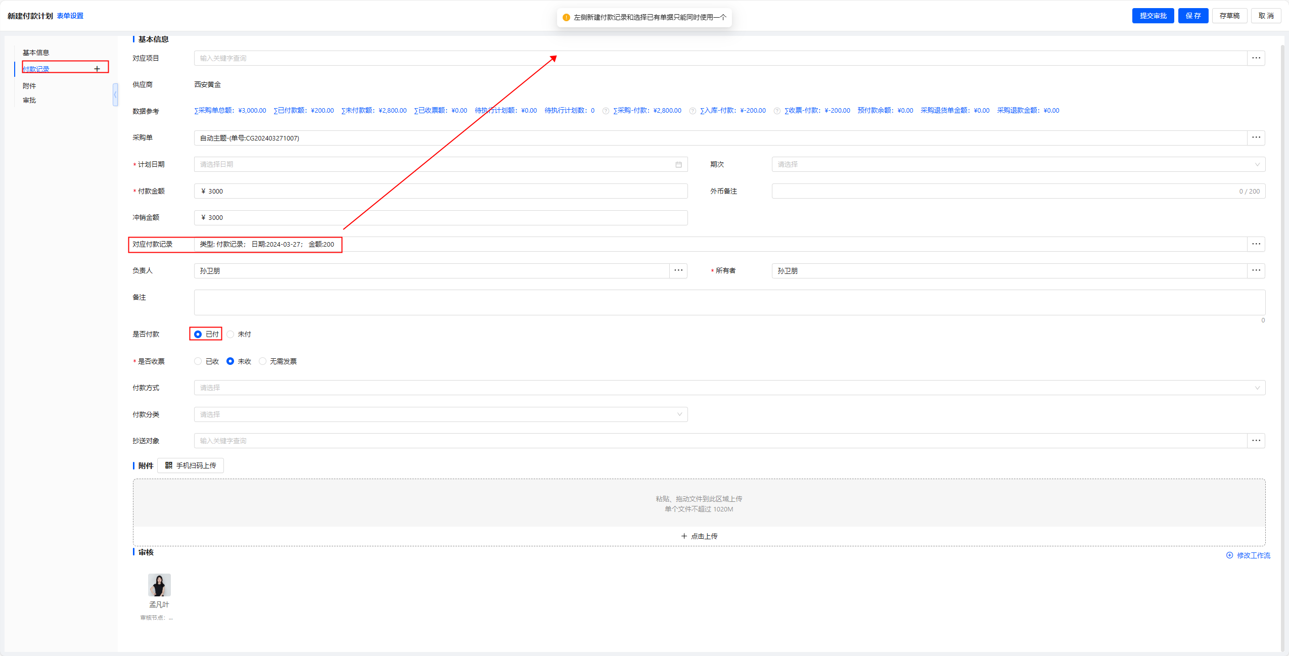1289x656 pixels.
Task: Open the 修改工作流 link
Action: pos(1254,555)
